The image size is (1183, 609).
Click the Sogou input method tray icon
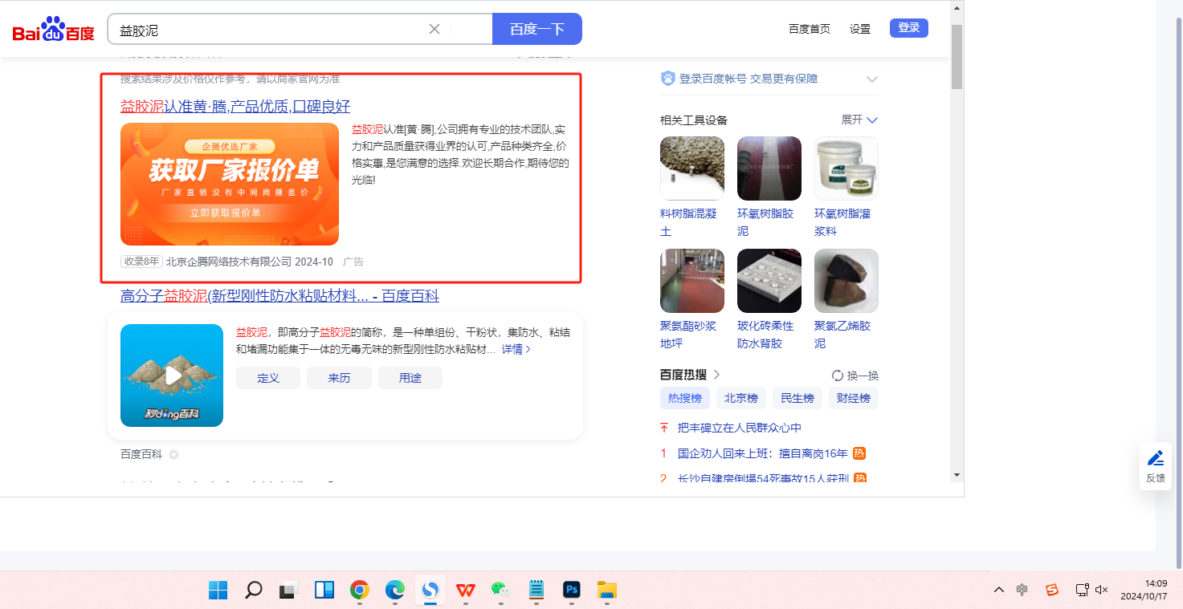coord(1052,590)
